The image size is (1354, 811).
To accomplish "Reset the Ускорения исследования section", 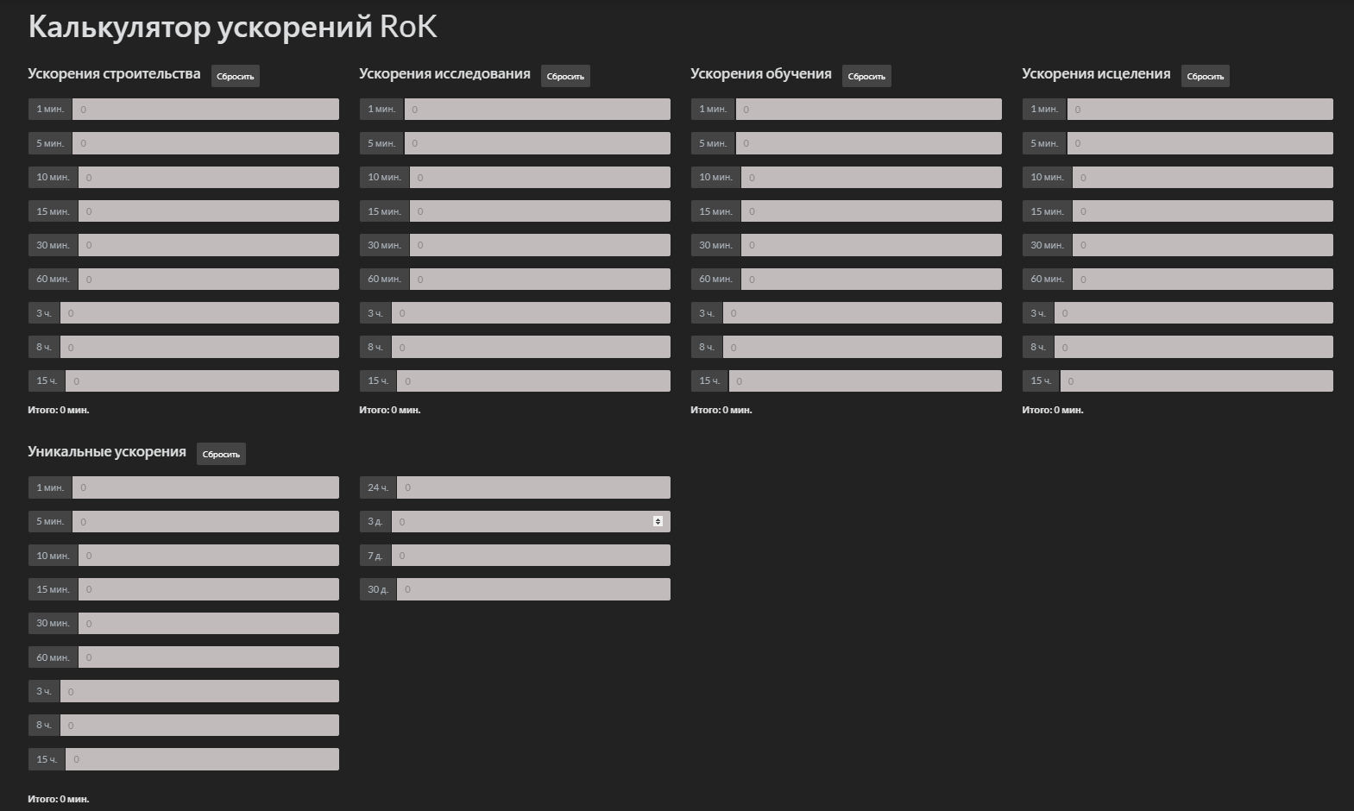I will 565,76.
